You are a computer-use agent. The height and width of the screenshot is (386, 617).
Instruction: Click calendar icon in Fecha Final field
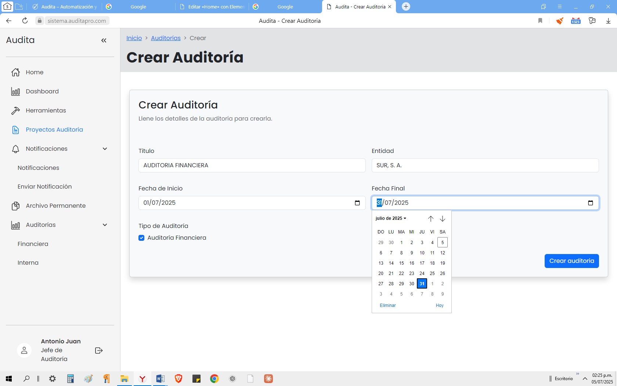pyautogui.click(x=590, y=203)
